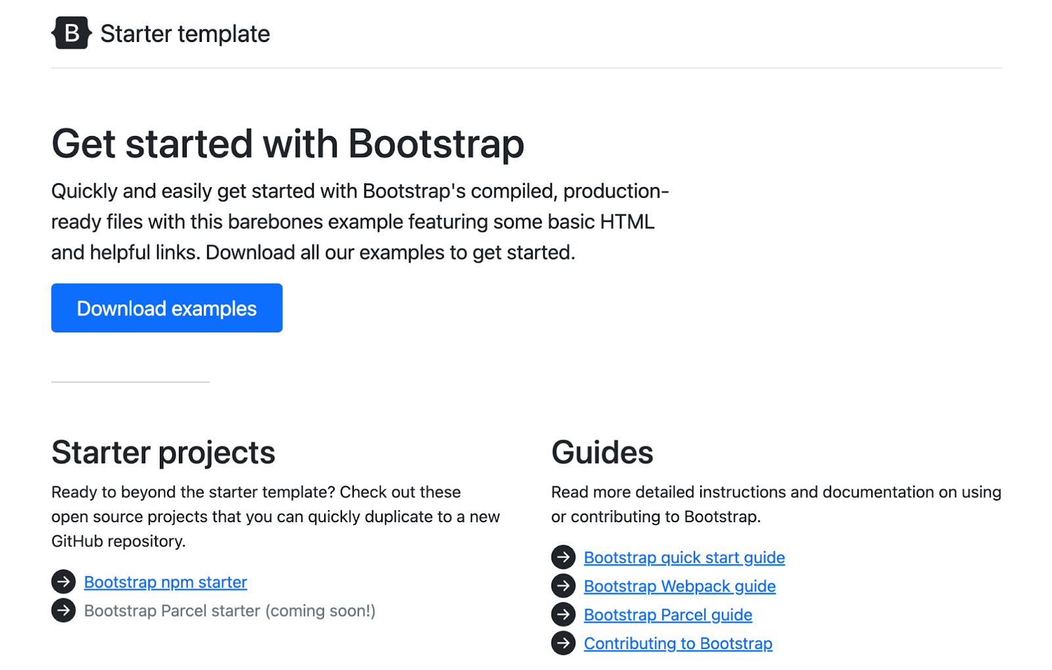Click the 'Starter projects' heading
Image resolution: width=1052 pixels, height=670 pixels.
point(163,453)
